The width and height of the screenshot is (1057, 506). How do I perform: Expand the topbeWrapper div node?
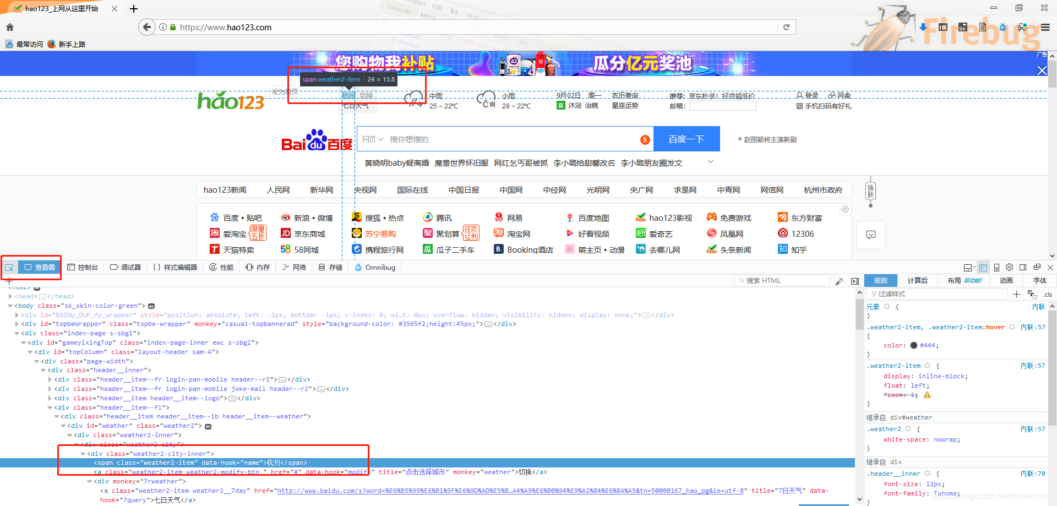point(17,324)
